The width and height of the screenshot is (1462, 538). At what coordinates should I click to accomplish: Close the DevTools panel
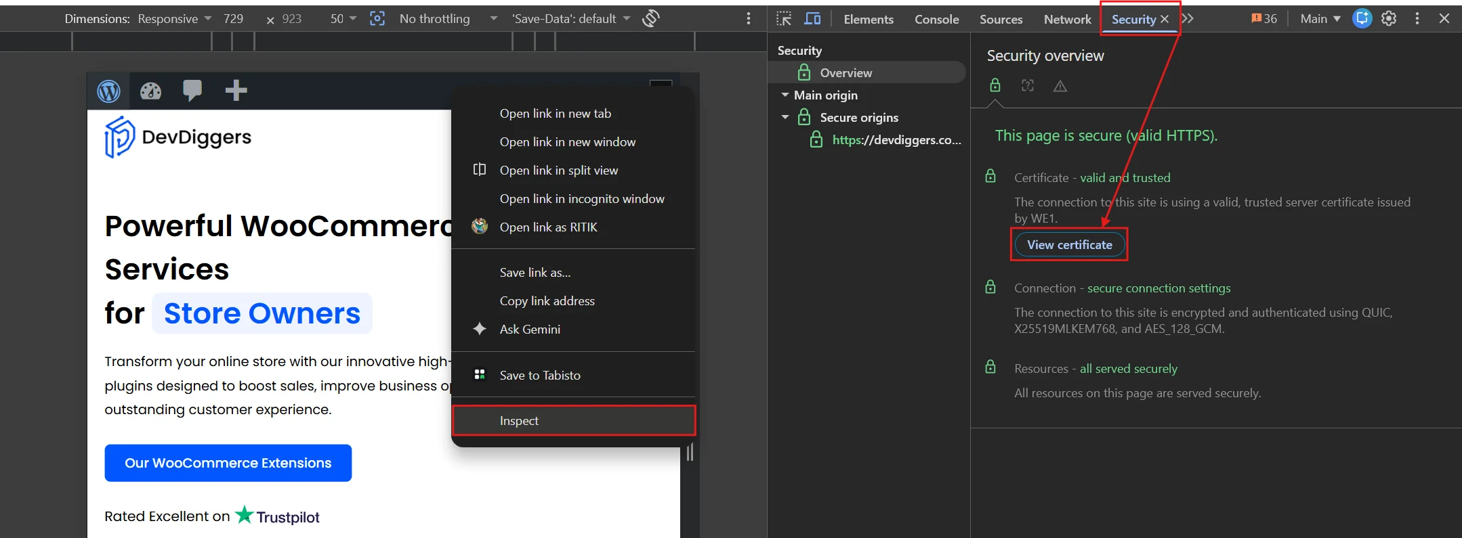(x=1444, y=18)
